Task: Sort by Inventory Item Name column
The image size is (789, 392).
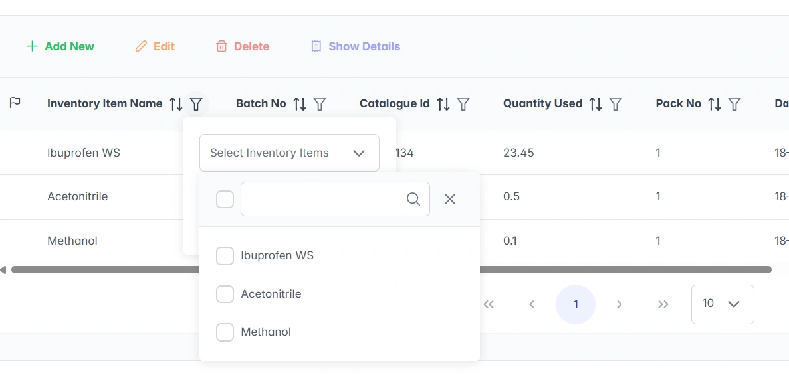Action: click(x=176, y=104)
